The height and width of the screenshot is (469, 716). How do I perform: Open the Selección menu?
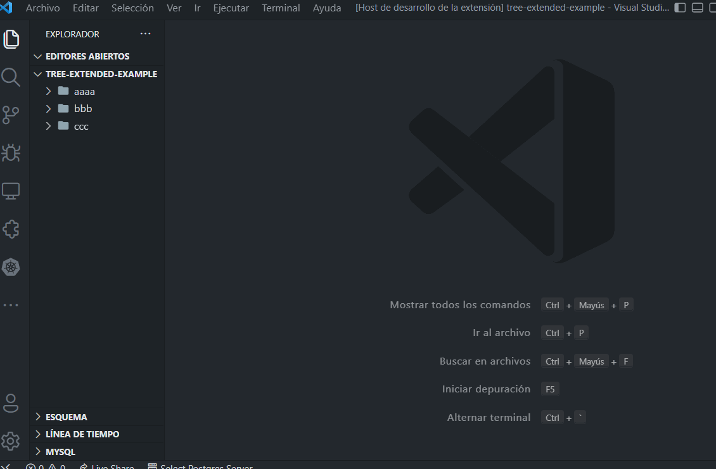tap(132, 8)
